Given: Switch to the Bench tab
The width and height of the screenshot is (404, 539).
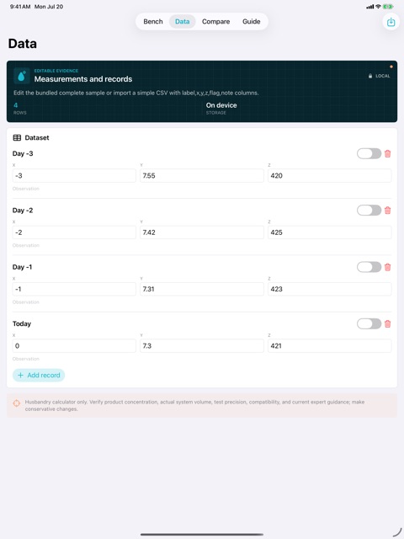Looking at the screenshot, I should [x=153, y=22].
